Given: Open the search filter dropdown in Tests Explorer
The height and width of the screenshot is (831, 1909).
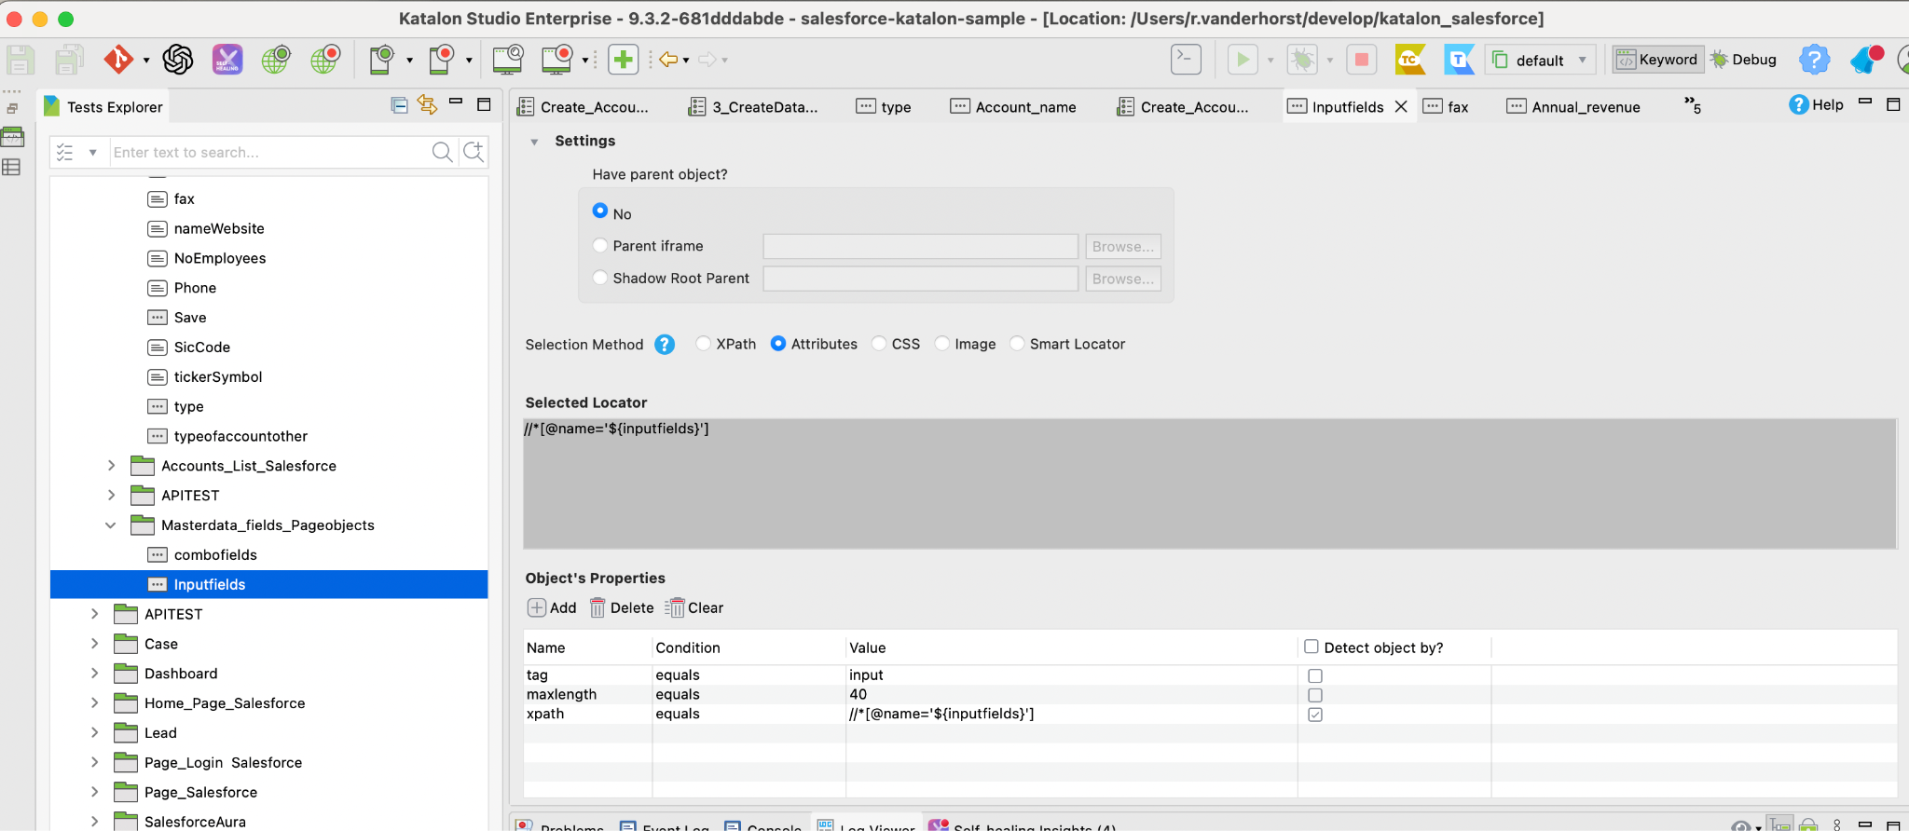Looking at the screenshot, I should (x=92, y=153).
